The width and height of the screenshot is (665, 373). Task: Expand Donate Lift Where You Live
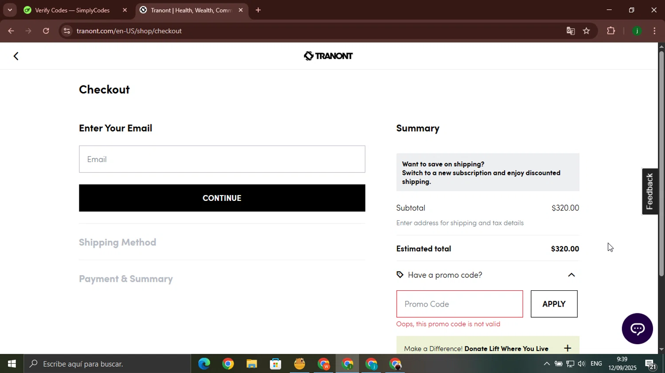pyautogui.click(x=567, y=348)
